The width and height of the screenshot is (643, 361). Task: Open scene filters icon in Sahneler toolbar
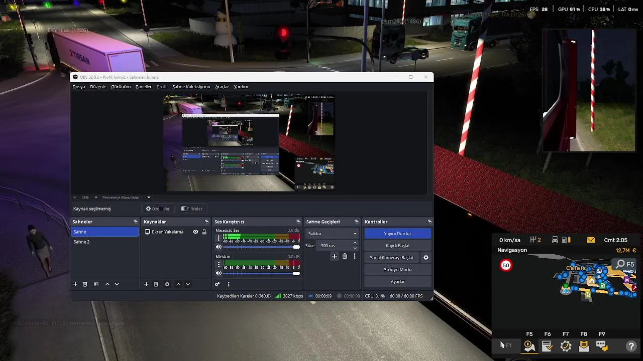pos(96,284)
